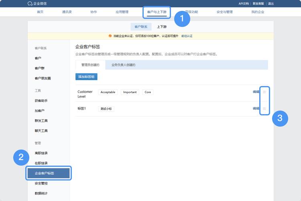This screenshot has width=301, height=201.
Task: Open 数据统计 in the sidebar
Action: [x=41, y=193]
